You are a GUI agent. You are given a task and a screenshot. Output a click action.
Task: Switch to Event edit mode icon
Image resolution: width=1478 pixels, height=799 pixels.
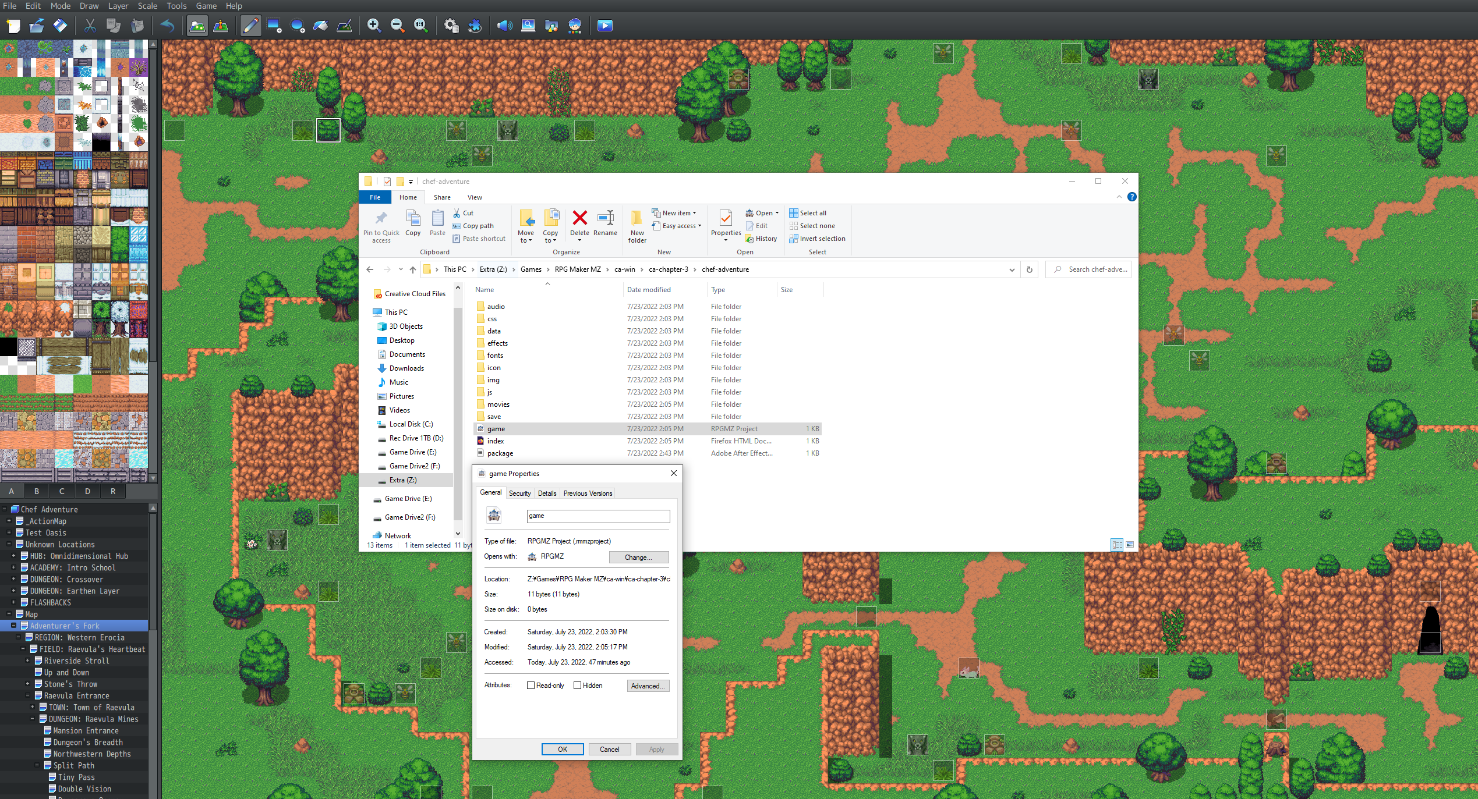tap(221, 26)
